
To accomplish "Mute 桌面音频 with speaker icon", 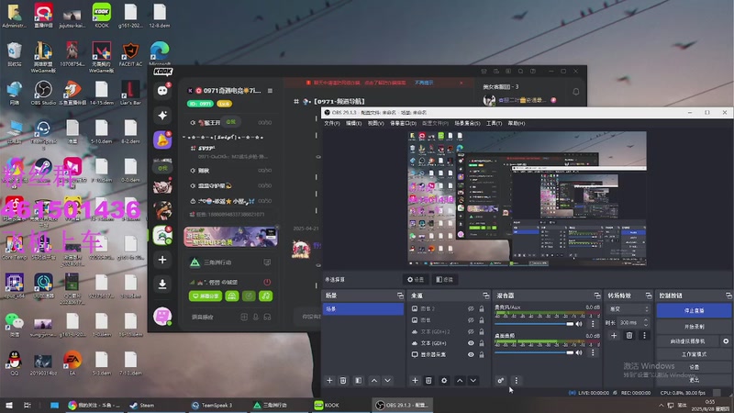I will (579, 352).
